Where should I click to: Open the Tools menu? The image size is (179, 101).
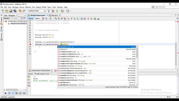[x=54, y=7]
